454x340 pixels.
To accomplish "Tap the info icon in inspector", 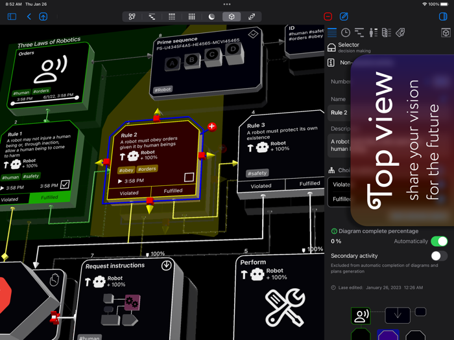I will click(x=331, y=62).
